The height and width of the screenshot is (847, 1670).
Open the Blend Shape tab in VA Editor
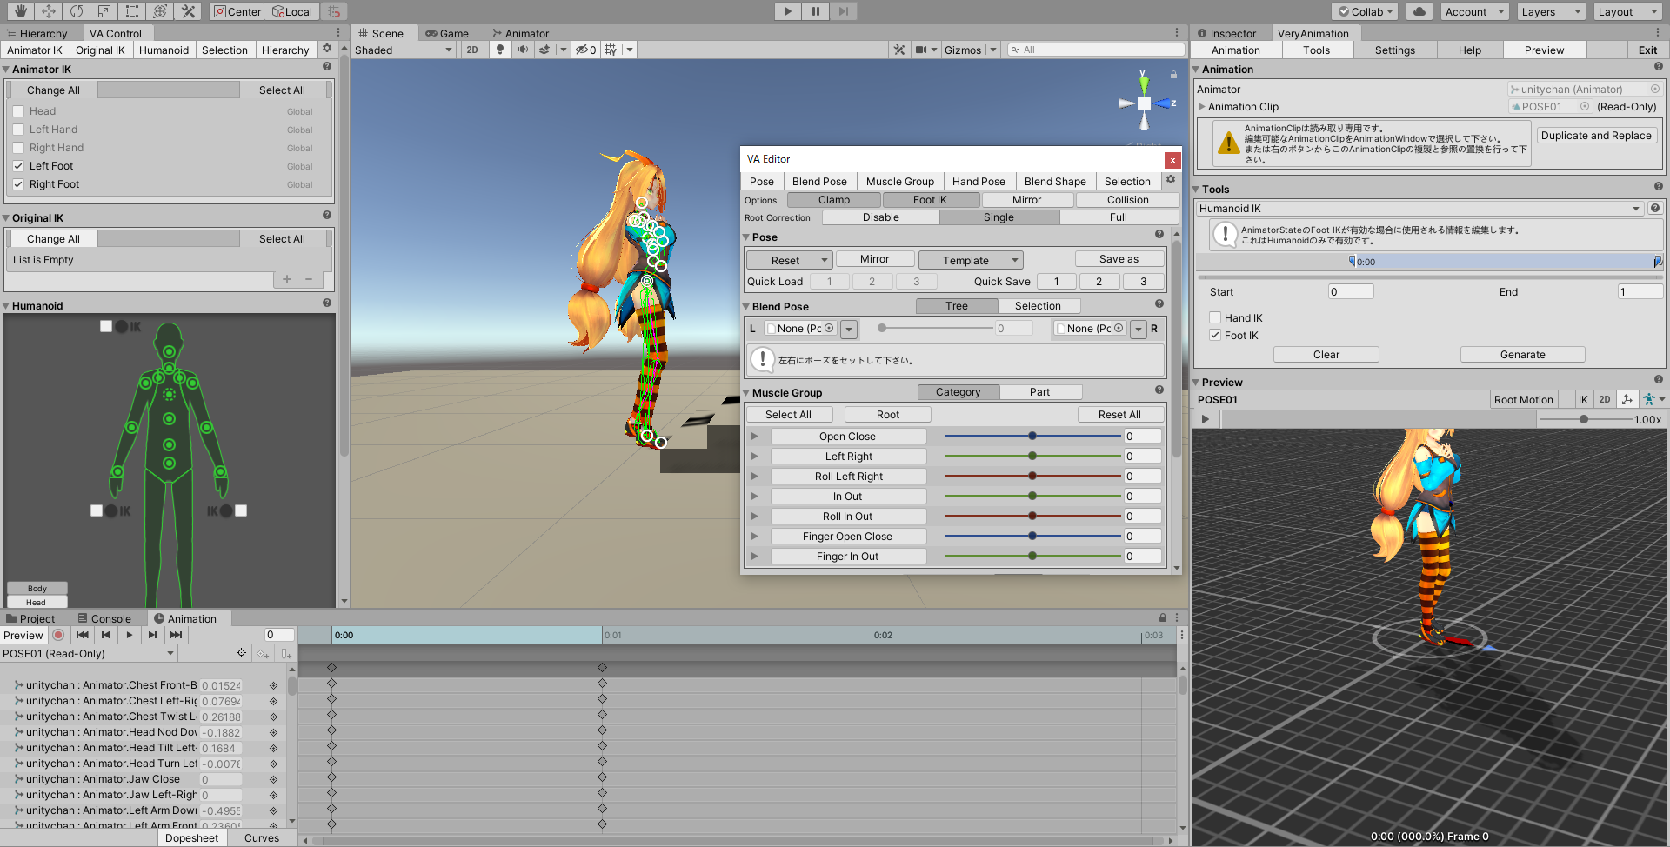coord(1055,181)
